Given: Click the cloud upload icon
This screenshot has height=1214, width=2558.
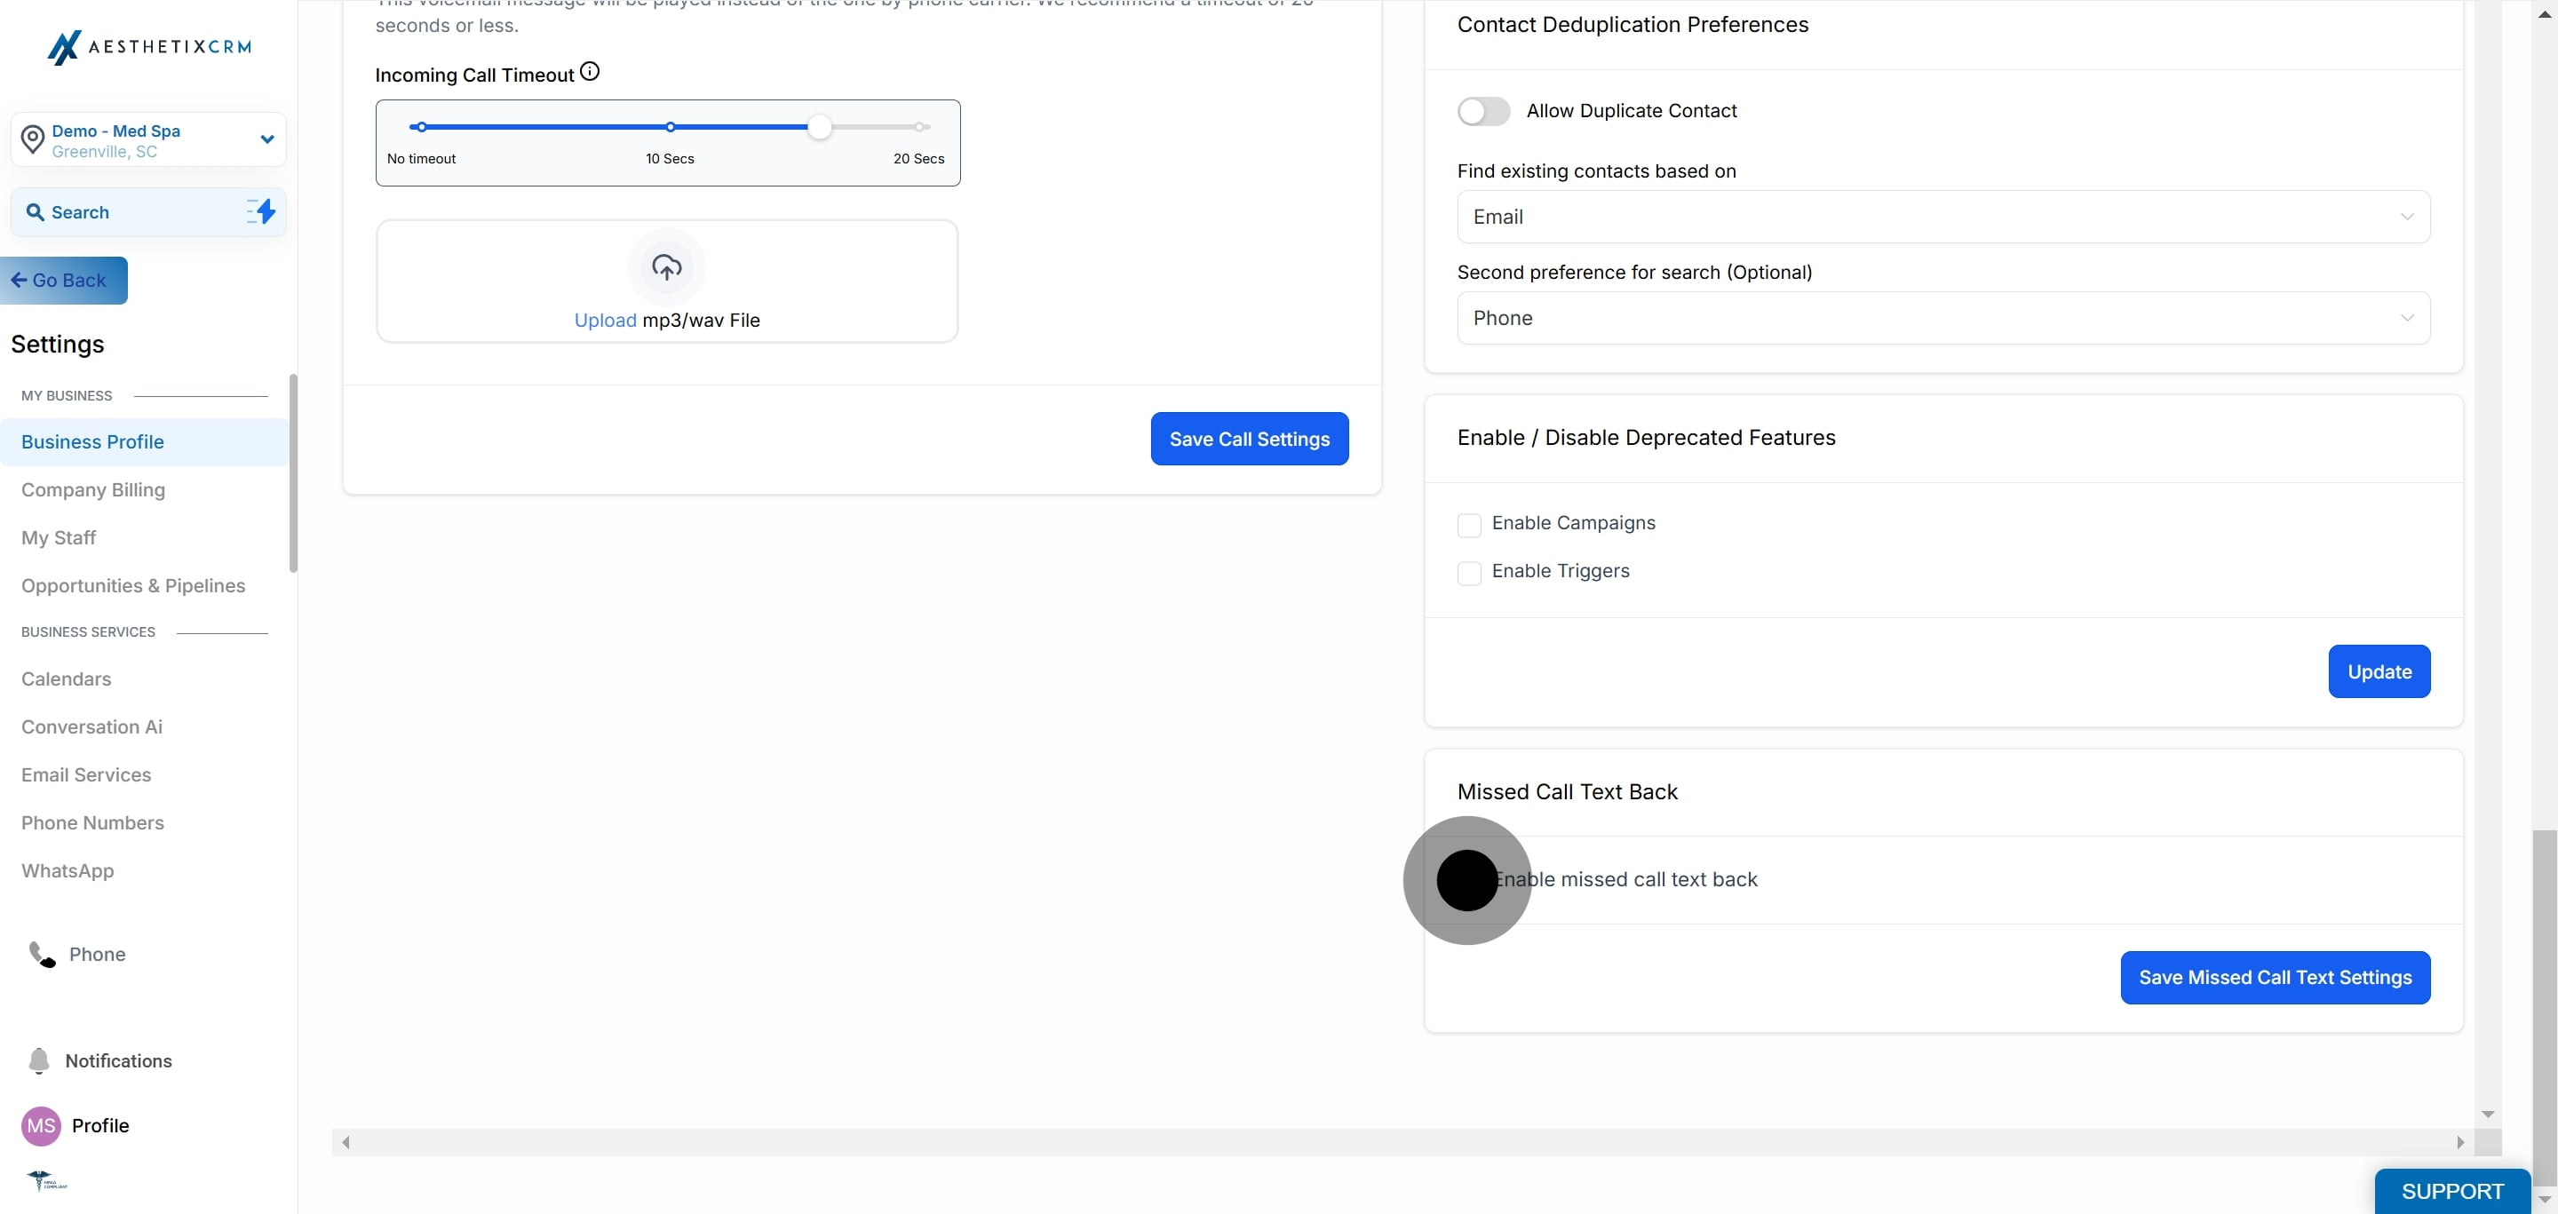Looking at the screenshot, I should [x=666, y=267].
